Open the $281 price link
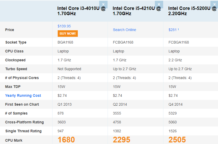Screen dimensions: 218x144 point(173,30)
